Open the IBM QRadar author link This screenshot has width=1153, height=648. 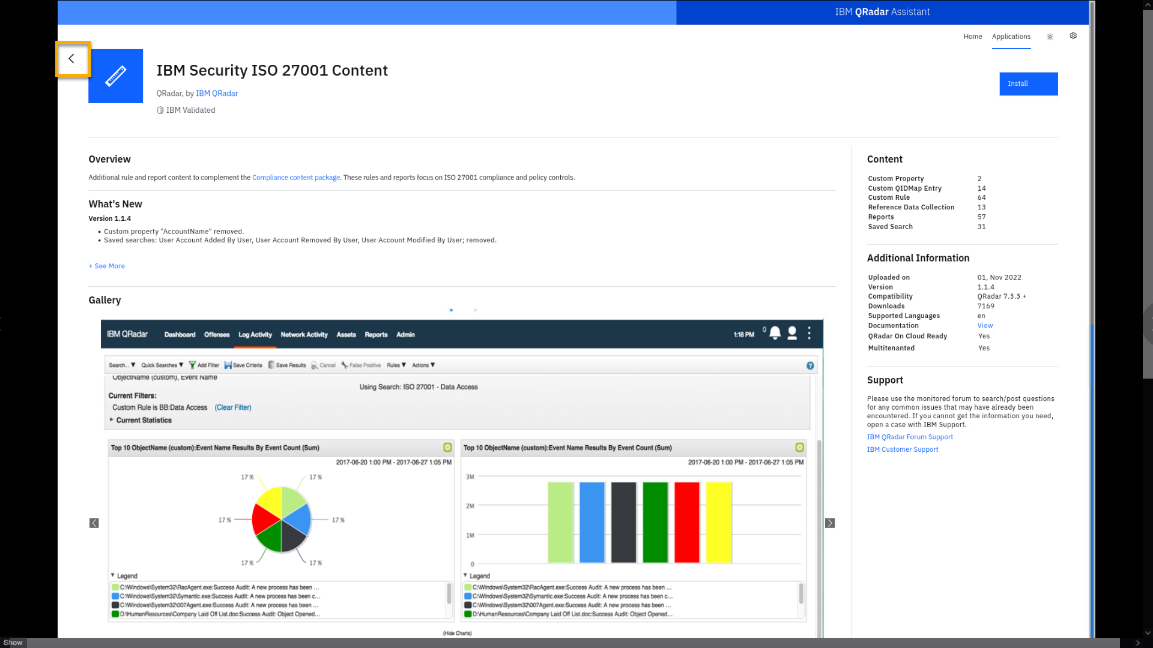coord(217,94)
